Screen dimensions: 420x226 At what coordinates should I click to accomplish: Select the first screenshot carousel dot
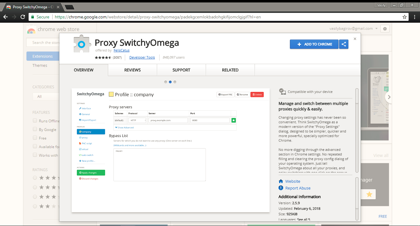(166, 82)
